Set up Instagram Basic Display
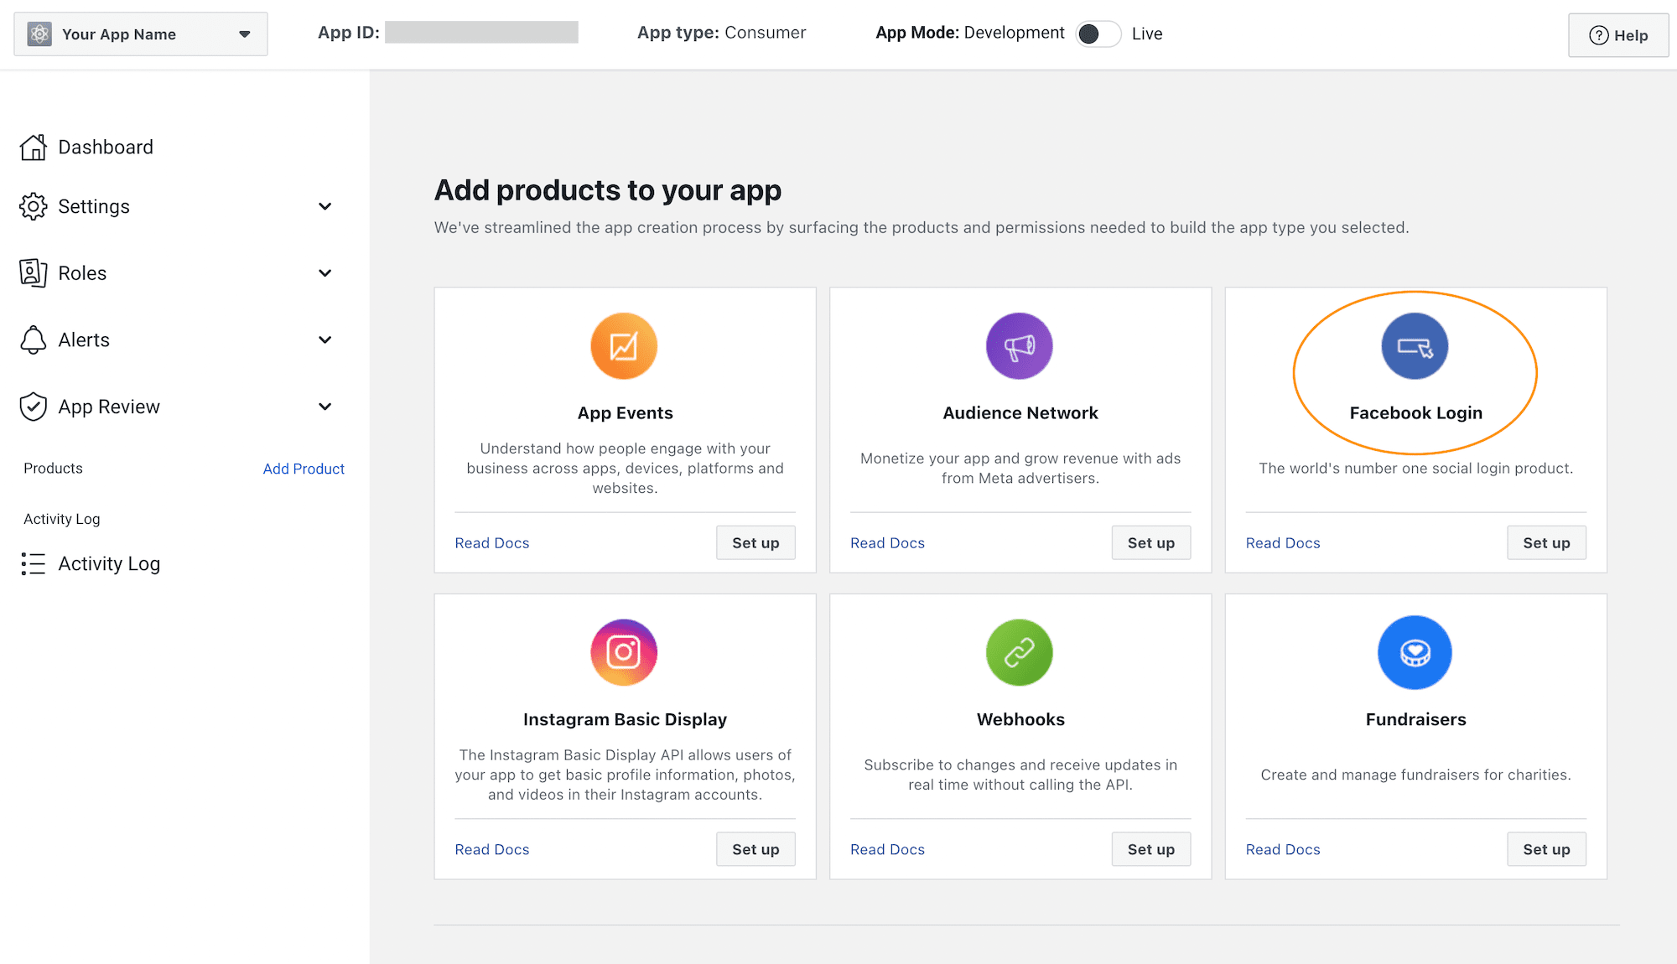Image resolution: width=1677 pixels, height=964 pixels. 755,849
